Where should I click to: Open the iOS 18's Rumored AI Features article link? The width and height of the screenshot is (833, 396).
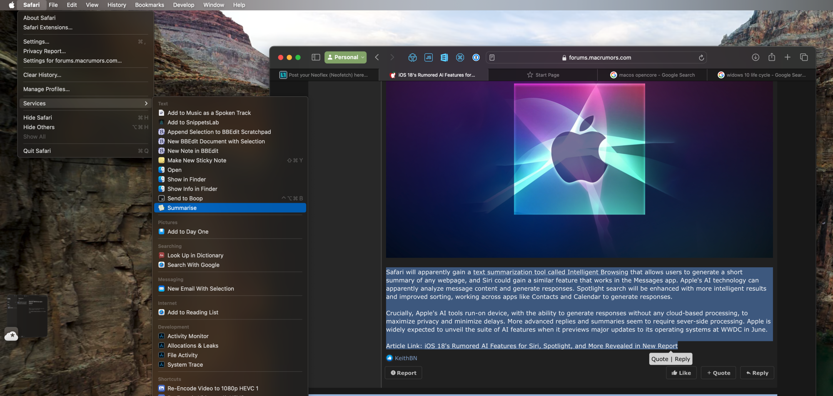click(551, 346)
